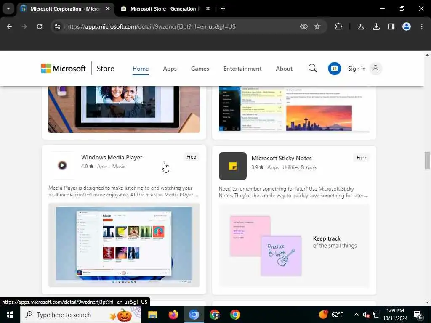Open Chrome Labs flask icon
Screen dimensions: 431x323
point(361,26)
